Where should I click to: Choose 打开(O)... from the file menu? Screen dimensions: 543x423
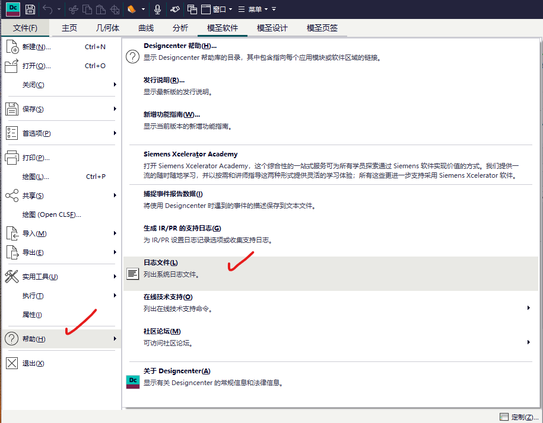point(61,66)
